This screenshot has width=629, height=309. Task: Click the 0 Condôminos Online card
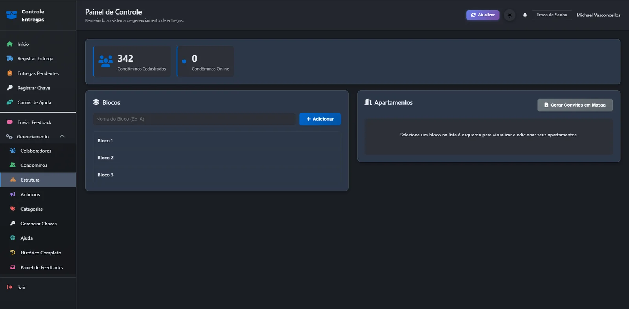[205, 62]
